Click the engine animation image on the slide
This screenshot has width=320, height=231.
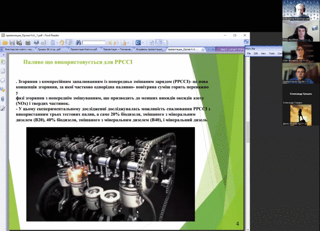(x=111, y=174)
